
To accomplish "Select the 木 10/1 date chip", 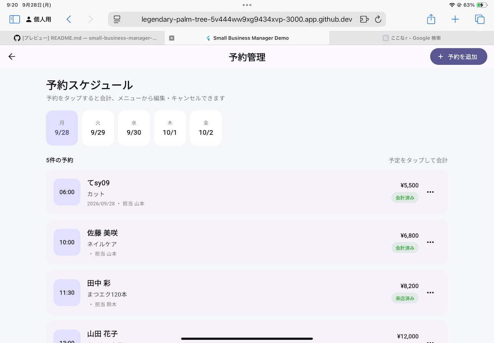I will tap(170, 128).
